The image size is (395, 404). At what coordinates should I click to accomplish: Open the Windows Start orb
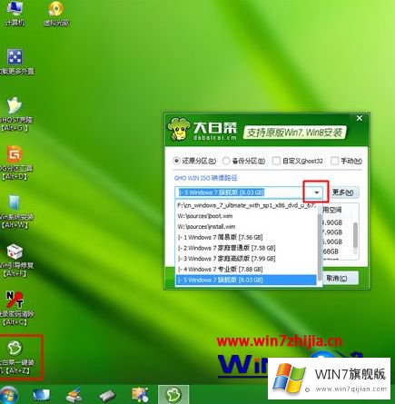8,395
